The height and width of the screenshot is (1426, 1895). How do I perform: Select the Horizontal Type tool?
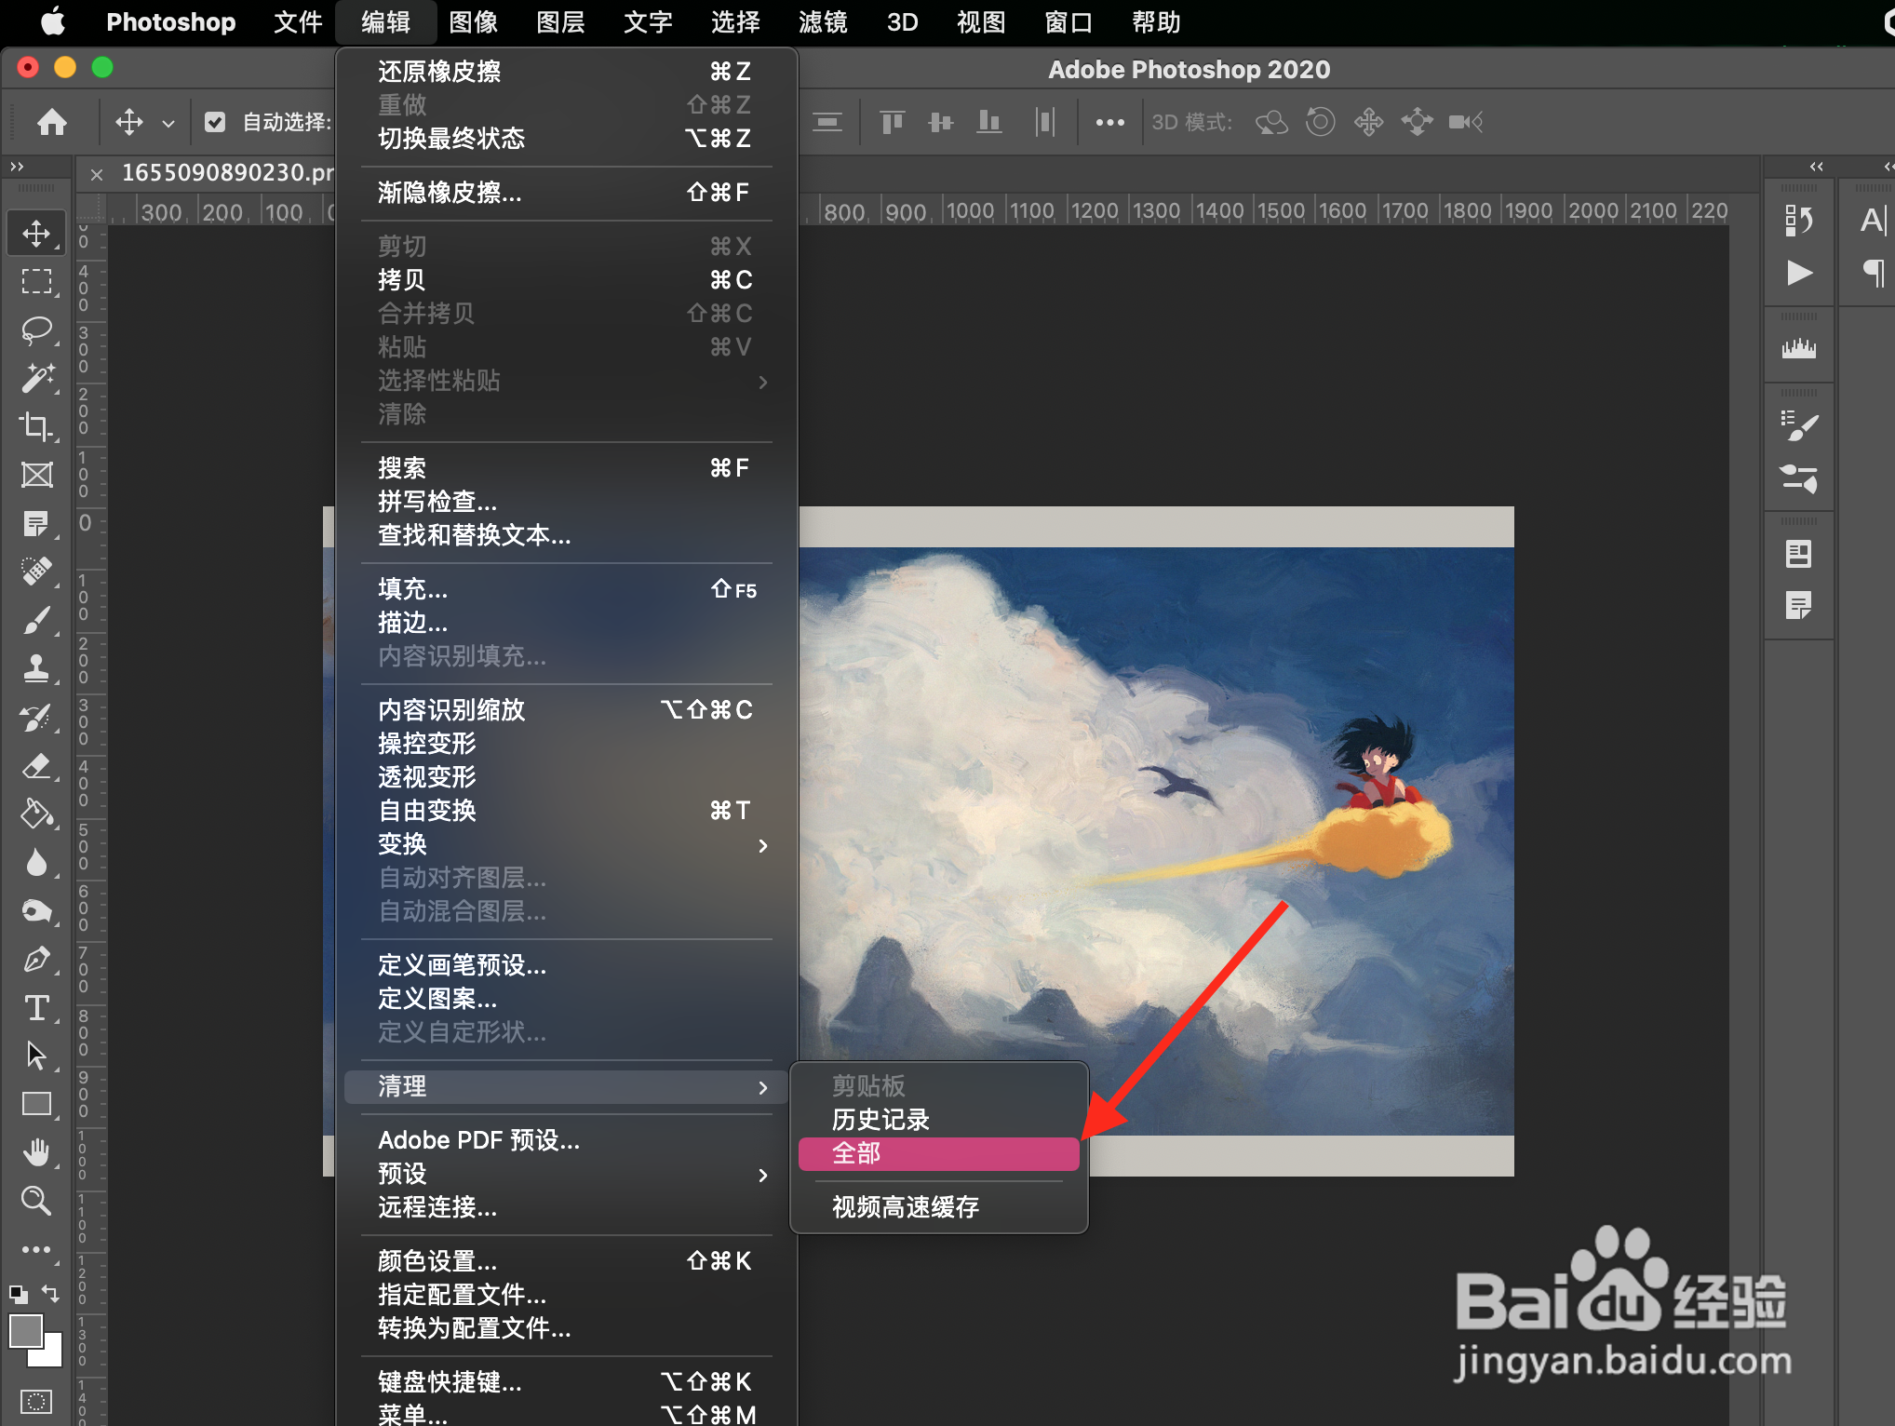(36, 1007)
